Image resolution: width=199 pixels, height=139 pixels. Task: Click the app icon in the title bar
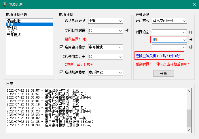(x=5, y=4)
